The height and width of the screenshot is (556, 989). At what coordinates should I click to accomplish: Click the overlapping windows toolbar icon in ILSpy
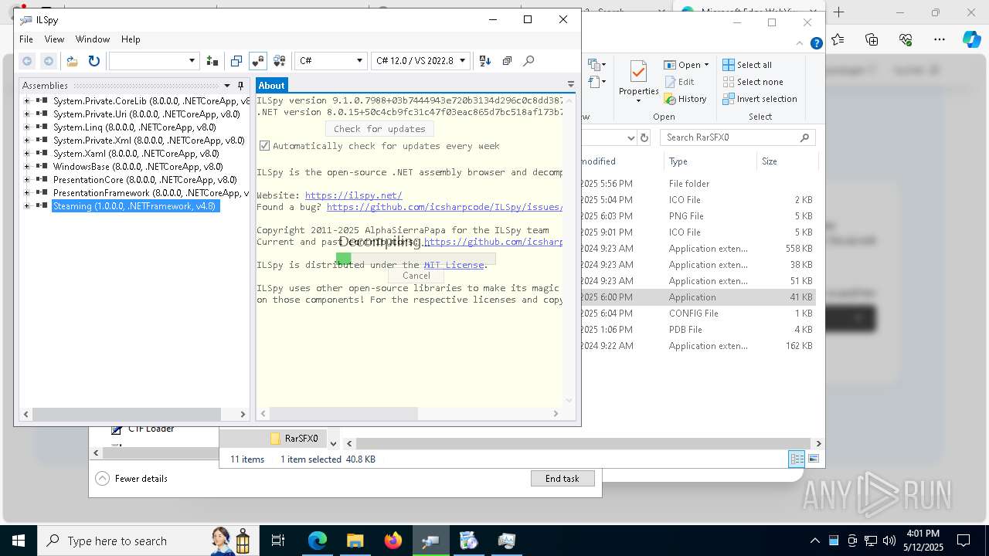coord(236,61)
